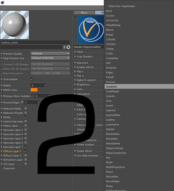Pick the Blend shader
This screenshot has width=174, height=191.
tap(109, 30)
